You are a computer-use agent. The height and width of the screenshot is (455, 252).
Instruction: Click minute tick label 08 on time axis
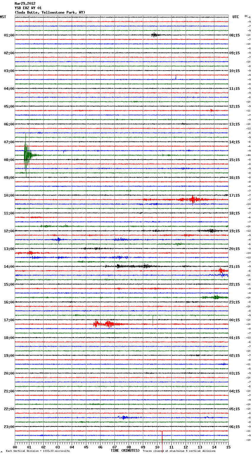click(x=129, y=447)
